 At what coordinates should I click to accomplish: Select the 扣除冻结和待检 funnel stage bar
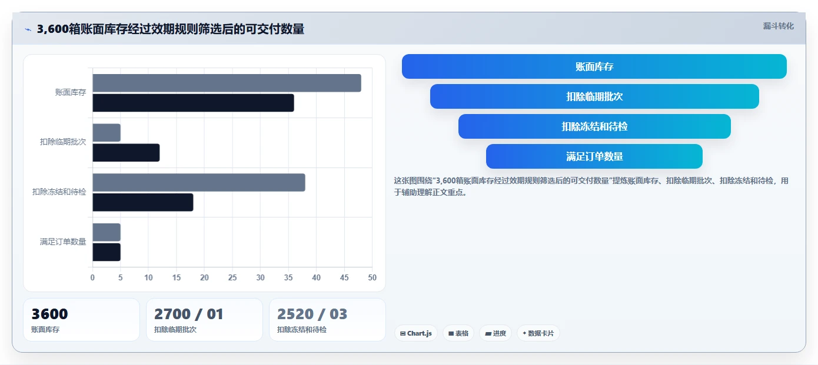(594, 126)
